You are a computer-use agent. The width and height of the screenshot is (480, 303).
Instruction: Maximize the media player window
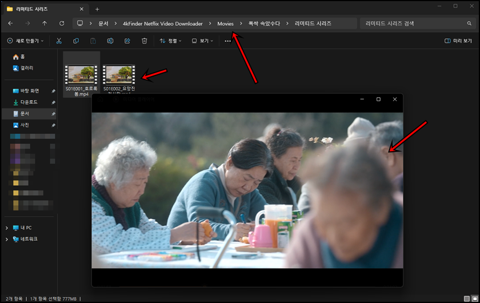point(378,99)
